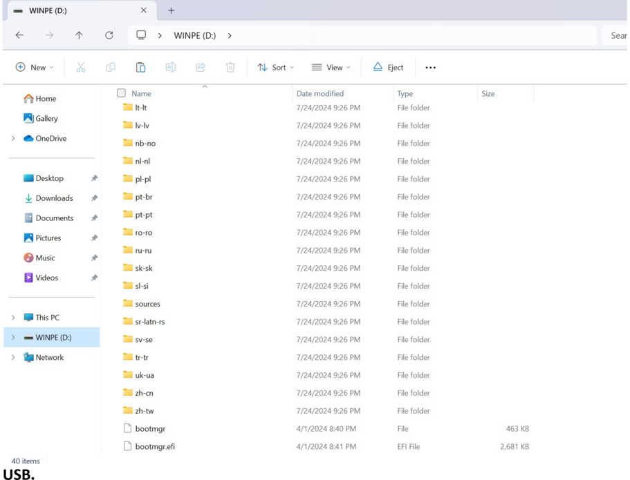Image resolution: width=630 pixels, height=480 pixels.
Task: Expand the This PC tree node
Action: click(x=13, y=318)
